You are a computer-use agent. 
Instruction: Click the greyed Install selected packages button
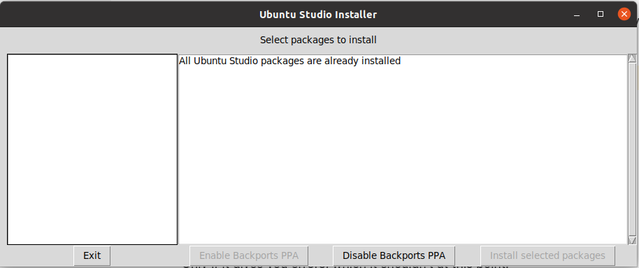point(547,256)
